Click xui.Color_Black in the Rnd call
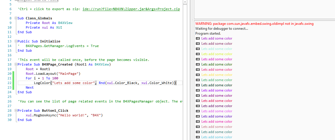Screen dimensions: 335x140 click(x=122, y=83)
